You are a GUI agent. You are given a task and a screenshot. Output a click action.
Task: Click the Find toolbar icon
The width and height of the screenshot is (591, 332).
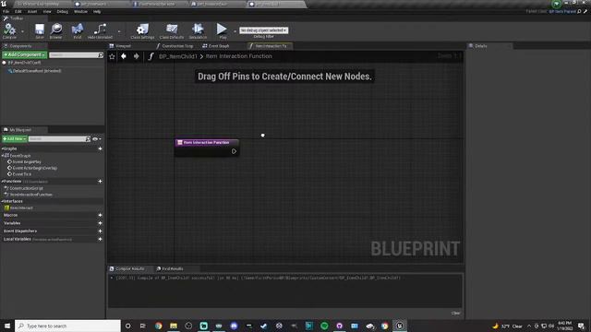pos(78,30)
